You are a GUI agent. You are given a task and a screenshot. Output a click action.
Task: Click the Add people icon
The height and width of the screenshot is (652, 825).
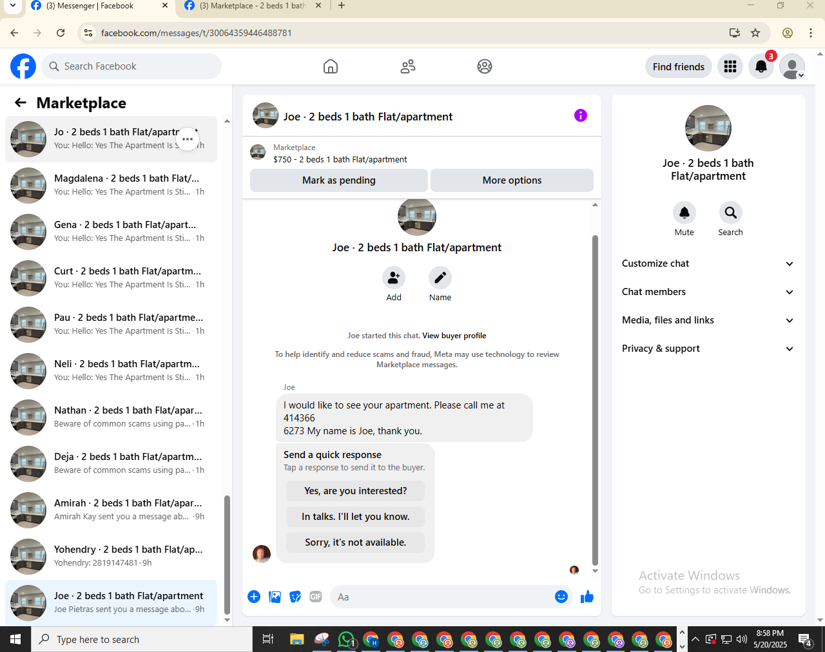click(x=394, y=278)
